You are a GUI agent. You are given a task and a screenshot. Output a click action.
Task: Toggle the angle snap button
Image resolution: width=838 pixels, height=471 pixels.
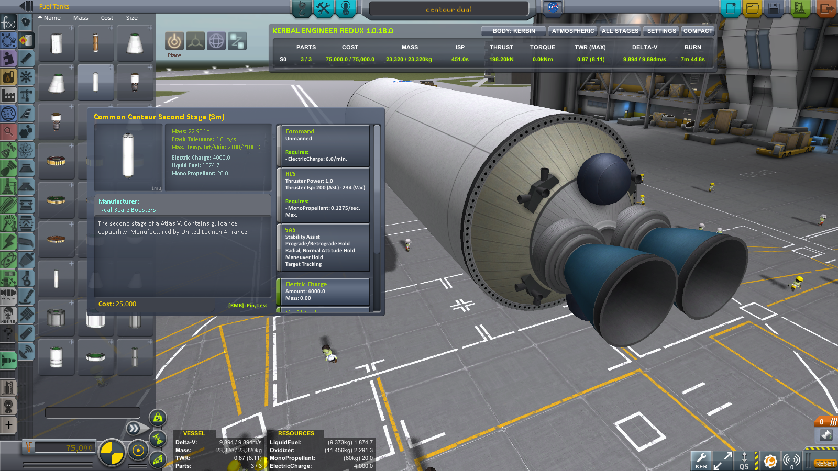[x=138, y=451]
